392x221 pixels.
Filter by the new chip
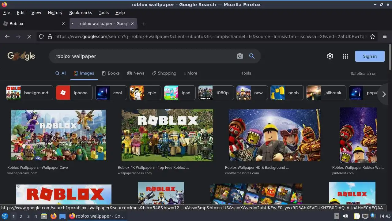pyautogui.click(x=252, y=93)
